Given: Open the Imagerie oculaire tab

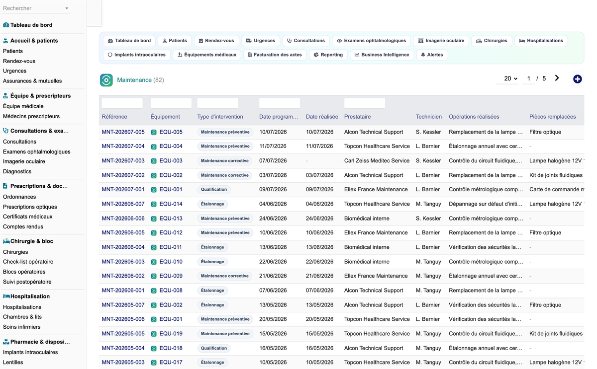Looking at the screenshot, I should point(441,41).
